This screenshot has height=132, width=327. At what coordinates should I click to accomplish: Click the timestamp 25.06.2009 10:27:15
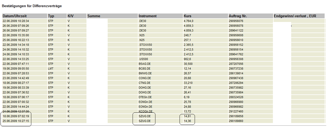coord(16,121)
